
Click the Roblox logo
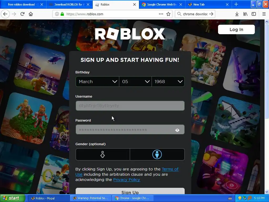(130, 34)
